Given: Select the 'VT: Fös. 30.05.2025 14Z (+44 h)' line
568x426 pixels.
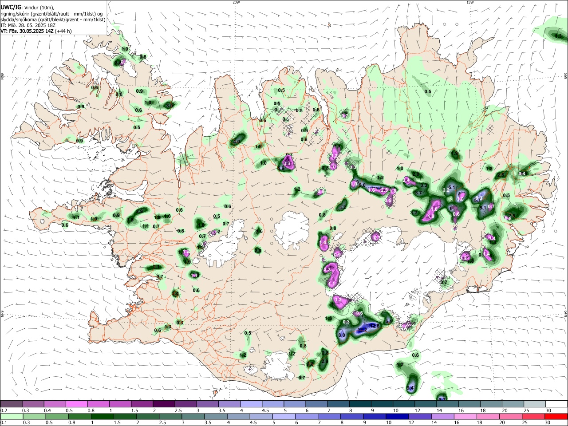Looking at the screenshot, I should [36, 31].
